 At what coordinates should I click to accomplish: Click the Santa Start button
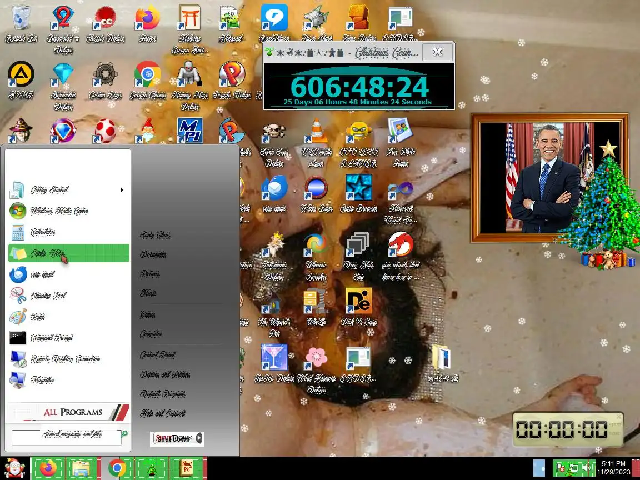click(14, 468)
